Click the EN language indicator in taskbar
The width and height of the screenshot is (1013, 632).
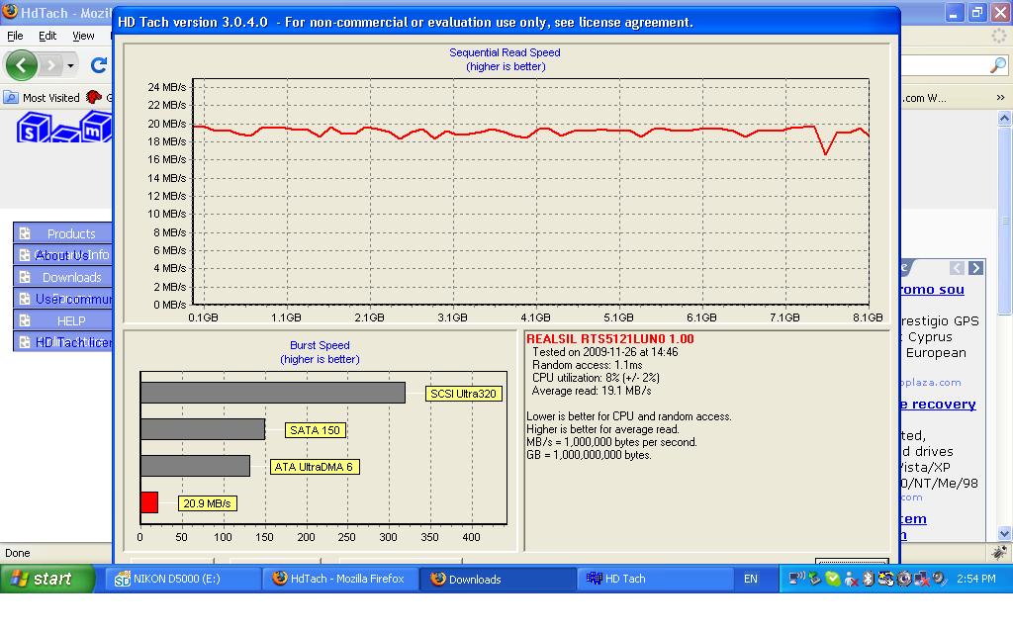coord(750,579)
